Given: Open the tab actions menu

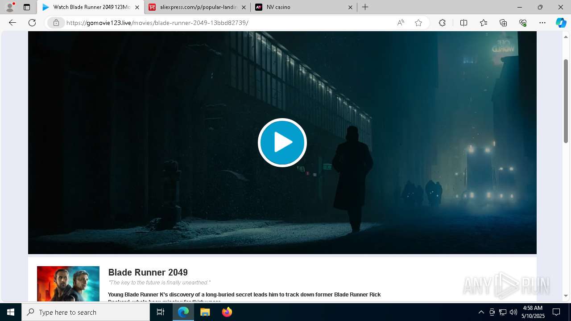Looking at the screenshot, I should pos(27,7).
